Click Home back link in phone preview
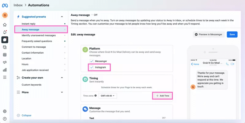 [195, 64]
